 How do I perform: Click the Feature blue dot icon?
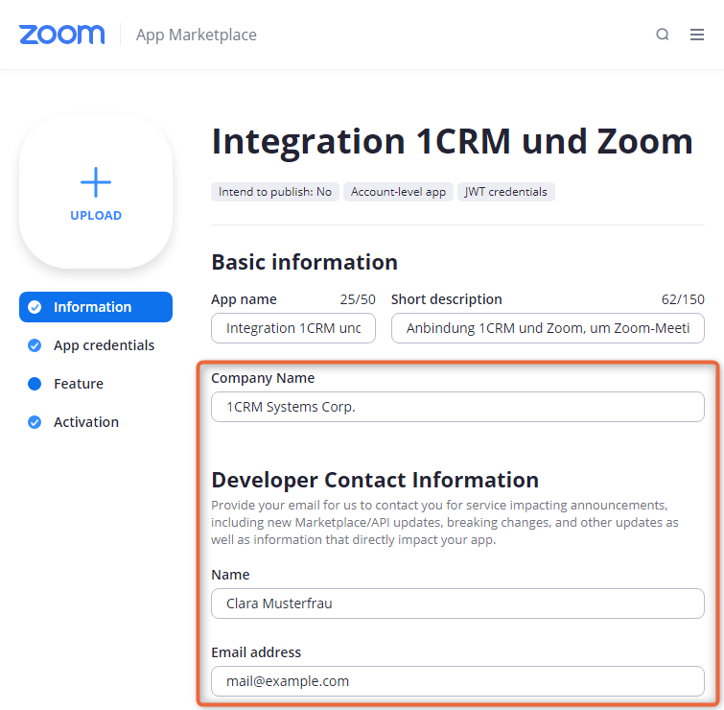coord(35,384)
